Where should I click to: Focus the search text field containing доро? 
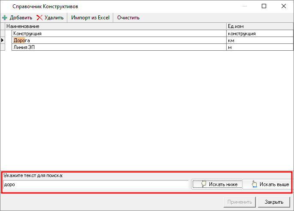coord(95,184)
